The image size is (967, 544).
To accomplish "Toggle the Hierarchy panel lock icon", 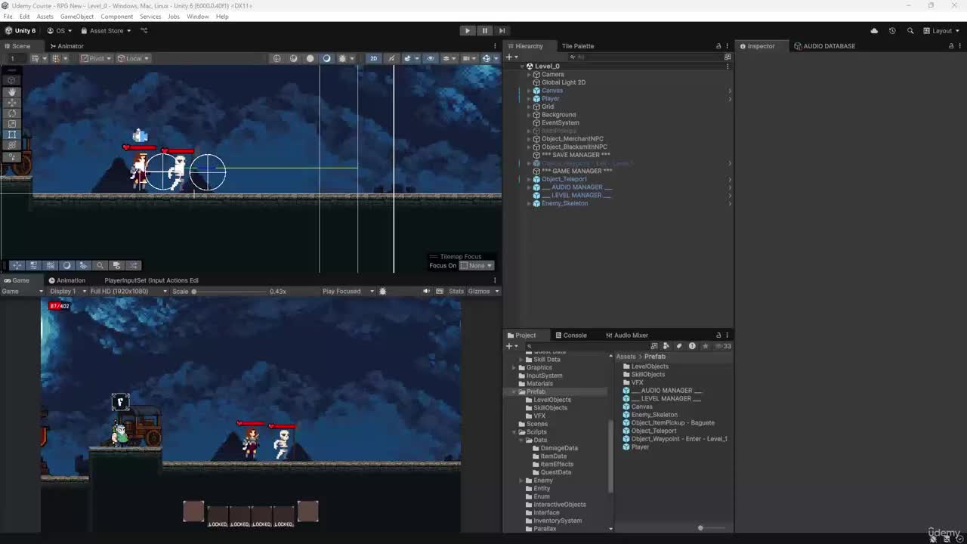I will (x=718, y=46).
